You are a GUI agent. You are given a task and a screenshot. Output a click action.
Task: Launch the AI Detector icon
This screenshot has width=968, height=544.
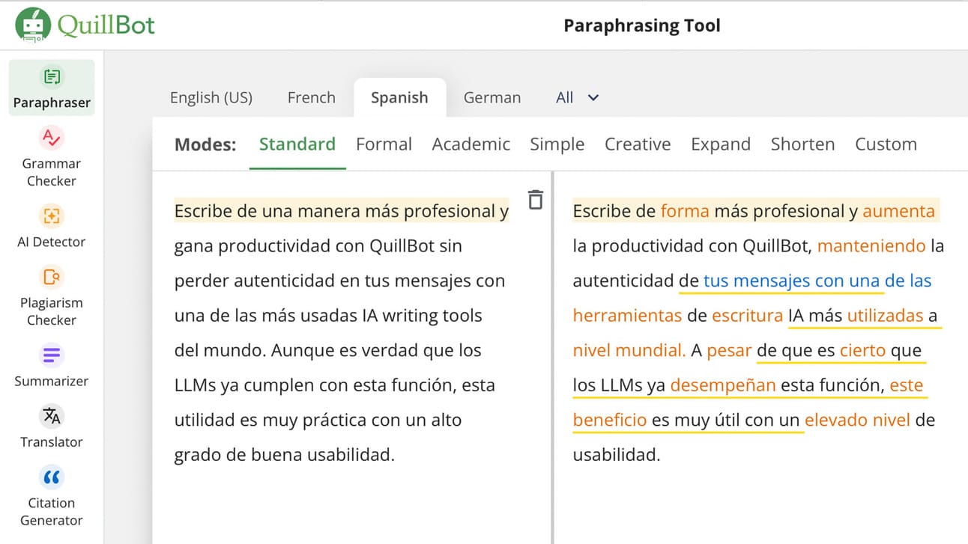[x=52, y=216]
